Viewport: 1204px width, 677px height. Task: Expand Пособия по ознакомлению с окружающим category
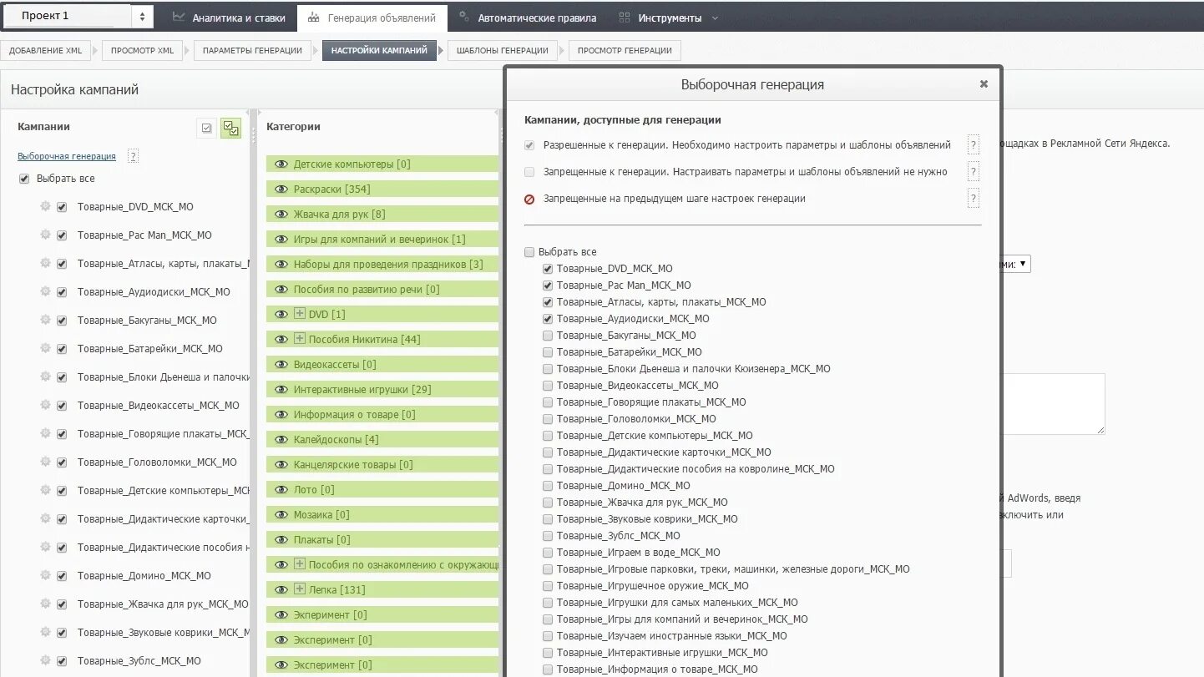pyautogui.click(x=301, y=564)
